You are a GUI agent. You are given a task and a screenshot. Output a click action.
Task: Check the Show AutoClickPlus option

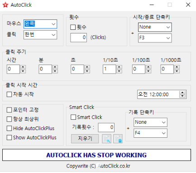[x=9, y=137]
